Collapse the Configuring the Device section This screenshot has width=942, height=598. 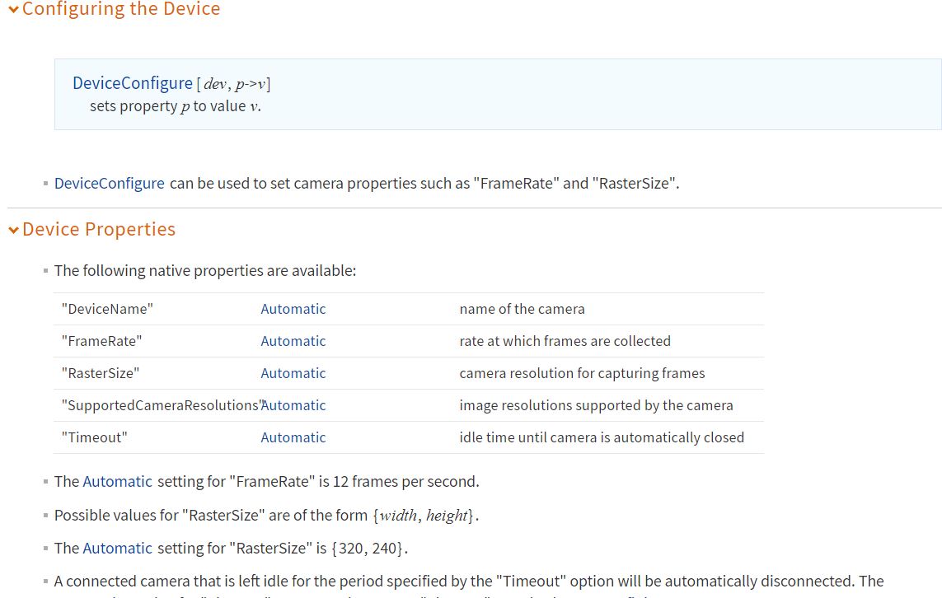13,10
